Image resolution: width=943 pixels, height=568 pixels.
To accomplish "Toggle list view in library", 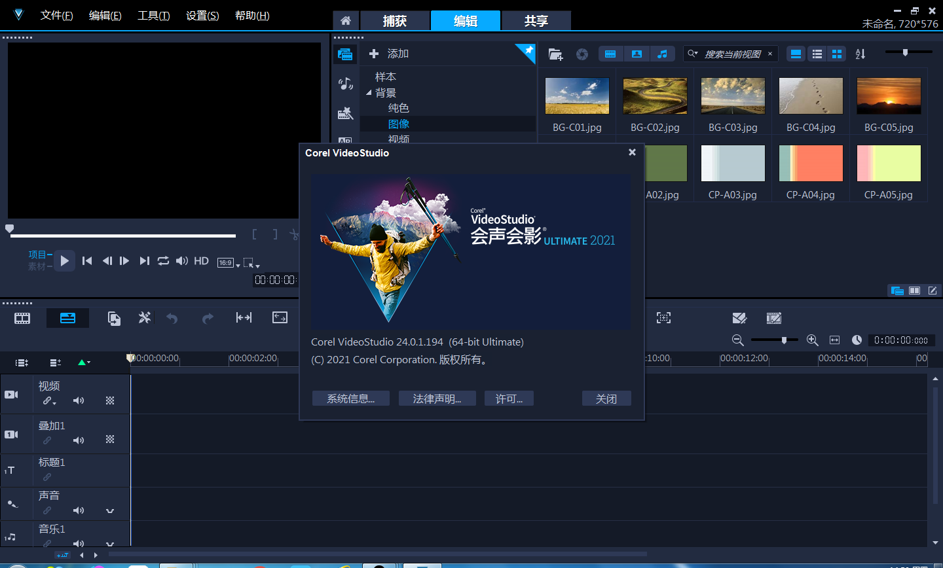I will [817, 54].
